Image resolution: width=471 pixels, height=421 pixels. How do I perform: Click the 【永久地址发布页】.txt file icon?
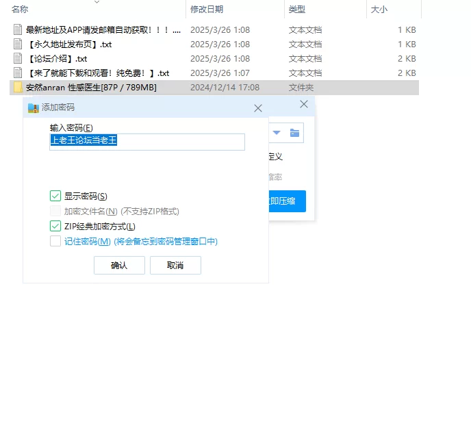click(18, 44)
